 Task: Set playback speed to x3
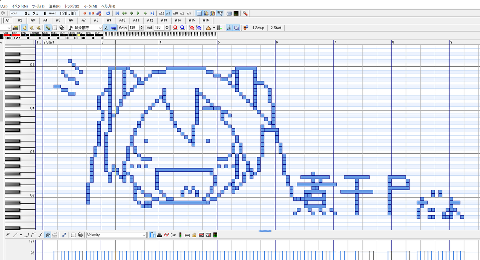click(x=189, y=13)
